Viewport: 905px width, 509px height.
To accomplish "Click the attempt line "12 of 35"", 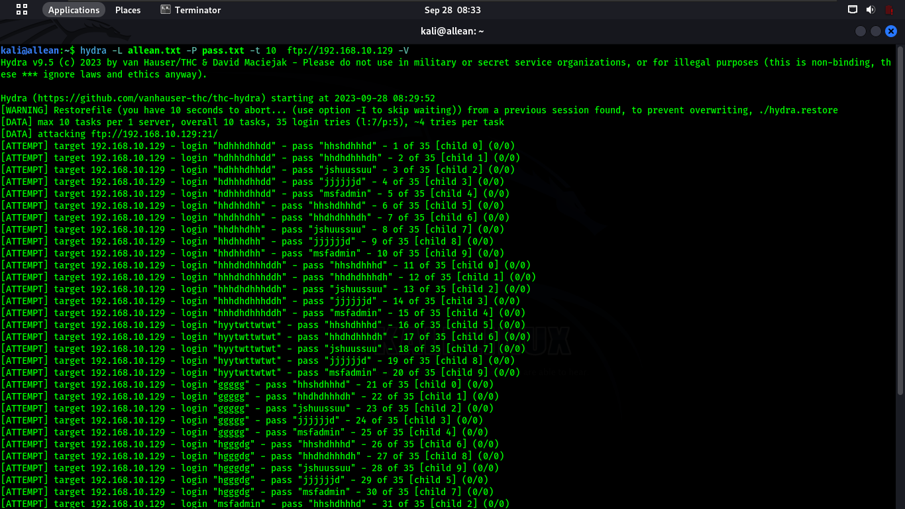I will pyautogui.click(x=268, y=277).
